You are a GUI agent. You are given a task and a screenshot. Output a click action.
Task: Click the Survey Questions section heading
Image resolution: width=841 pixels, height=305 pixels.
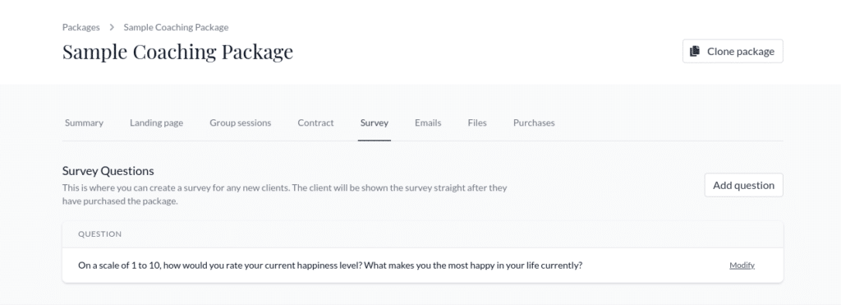(108, 171)
